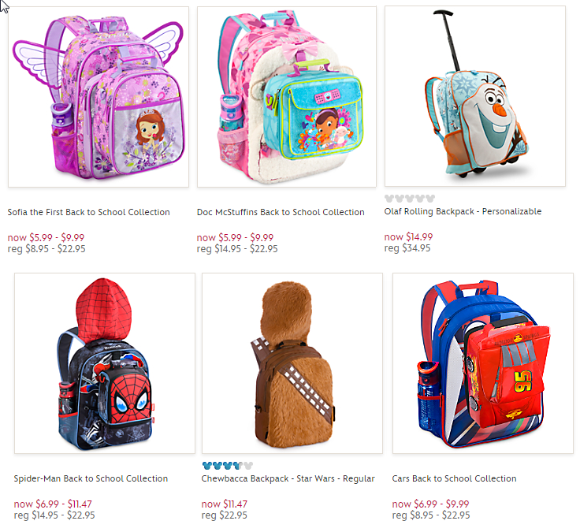Click the Chewbacca backpack Mickey rating icons
The height and width of the screenshot is (532, 580).
[x=228, y=466]
